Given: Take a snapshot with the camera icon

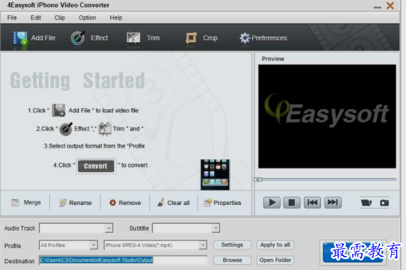Looking at the screenshot, I should tap(384, 203).
